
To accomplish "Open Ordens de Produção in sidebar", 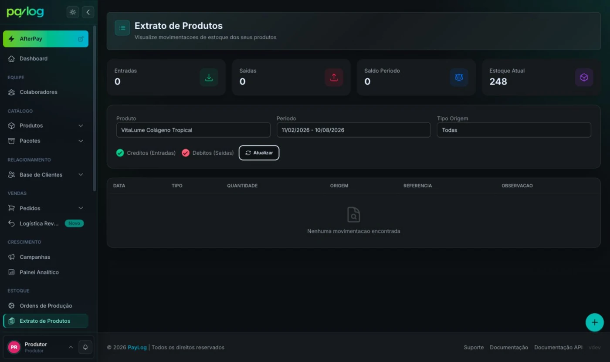I will [x=46, y=306].
